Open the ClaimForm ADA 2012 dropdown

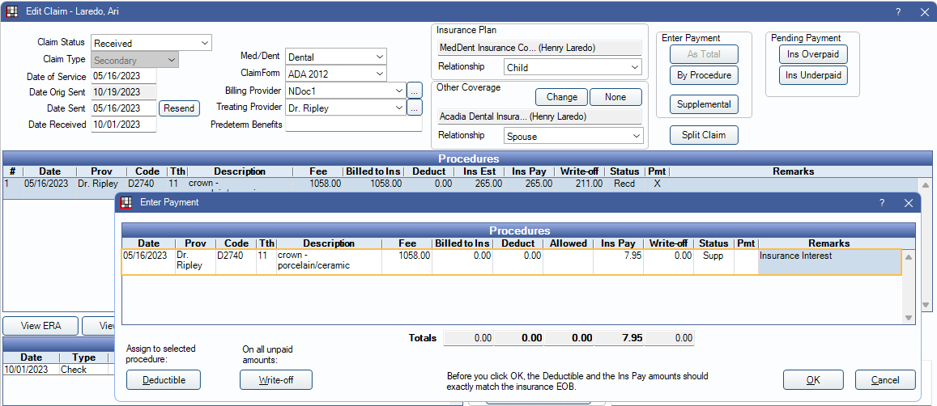pos(336,74)
